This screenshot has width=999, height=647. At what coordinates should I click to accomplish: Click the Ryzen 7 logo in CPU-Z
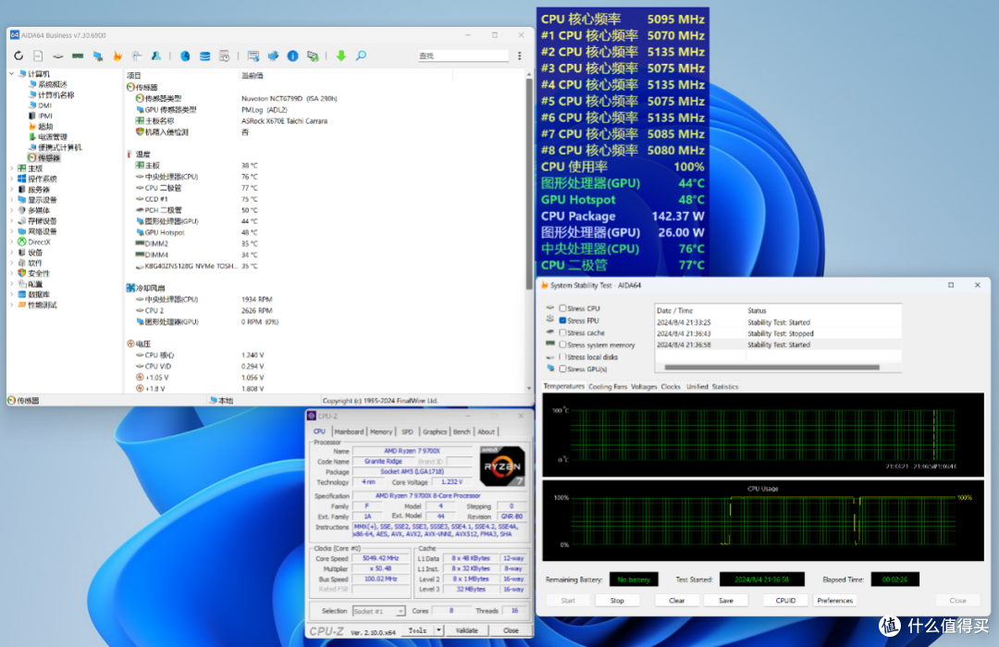[x=502, y=466]
